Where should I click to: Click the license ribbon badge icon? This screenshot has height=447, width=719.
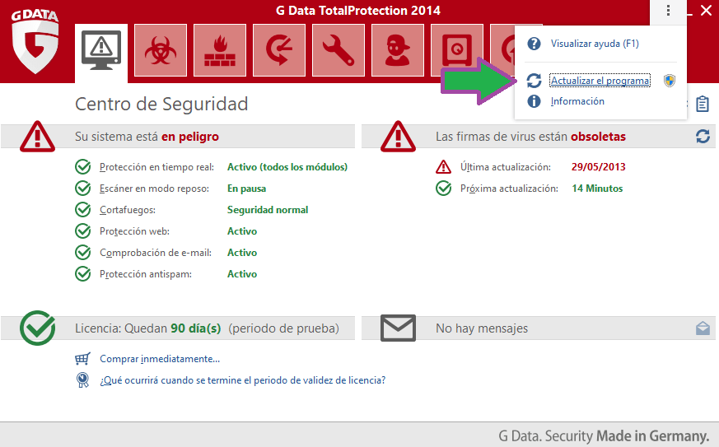(82, 380)
